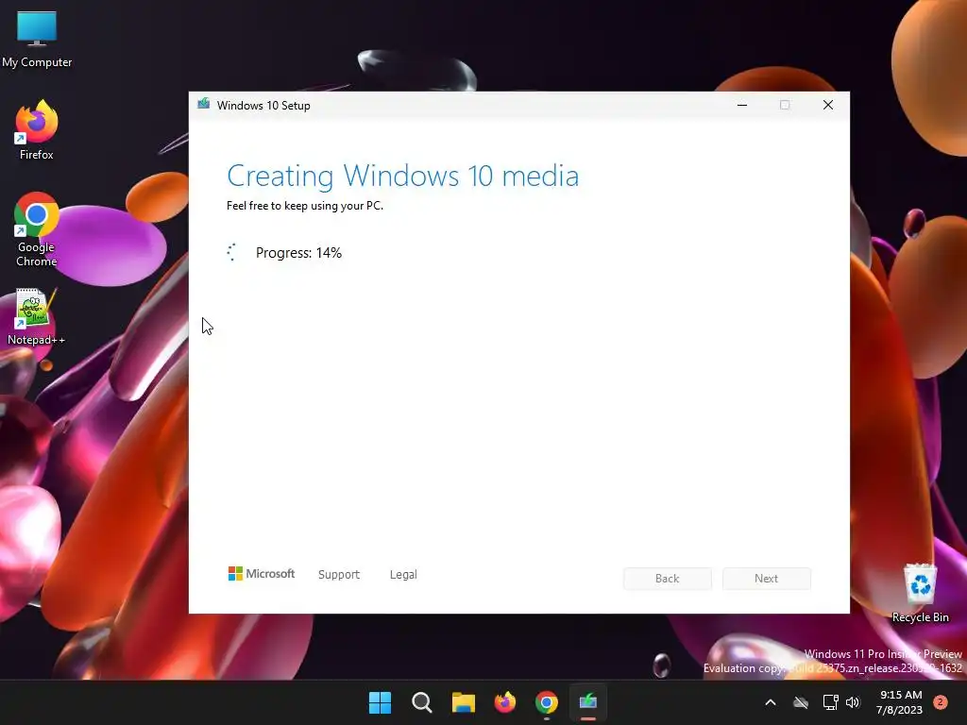Show hidden system tray icons
The height and width of the screenshot is (725, 967).
[x=771, y=702]
